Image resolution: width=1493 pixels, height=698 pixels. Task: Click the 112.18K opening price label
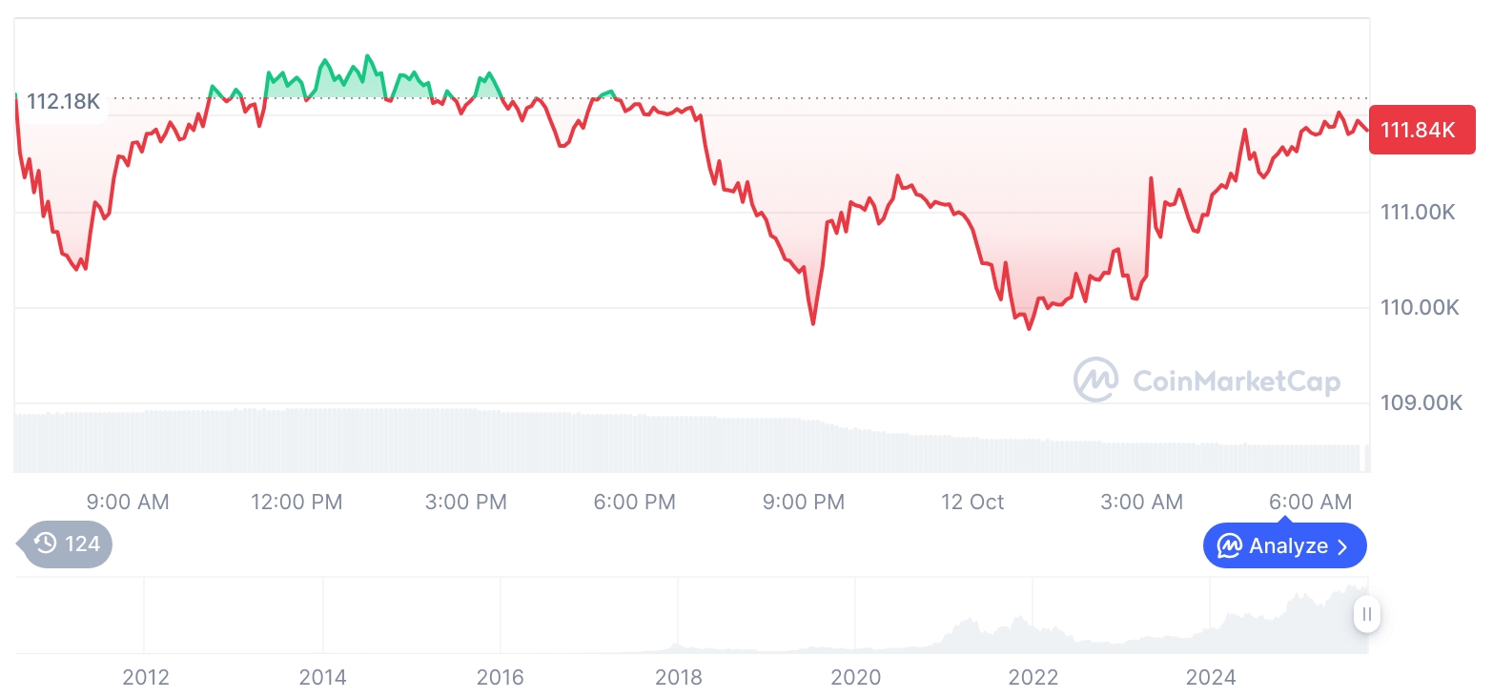(x=63, y=101)
